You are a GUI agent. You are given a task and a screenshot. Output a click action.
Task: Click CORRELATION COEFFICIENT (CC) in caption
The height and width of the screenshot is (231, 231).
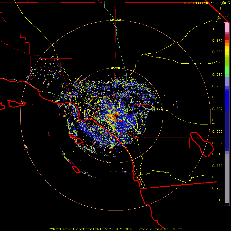(x=81, y=229)
